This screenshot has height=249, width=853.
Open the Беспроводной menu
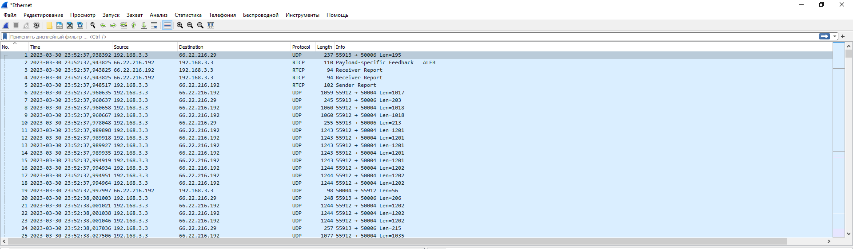[261, 15]
